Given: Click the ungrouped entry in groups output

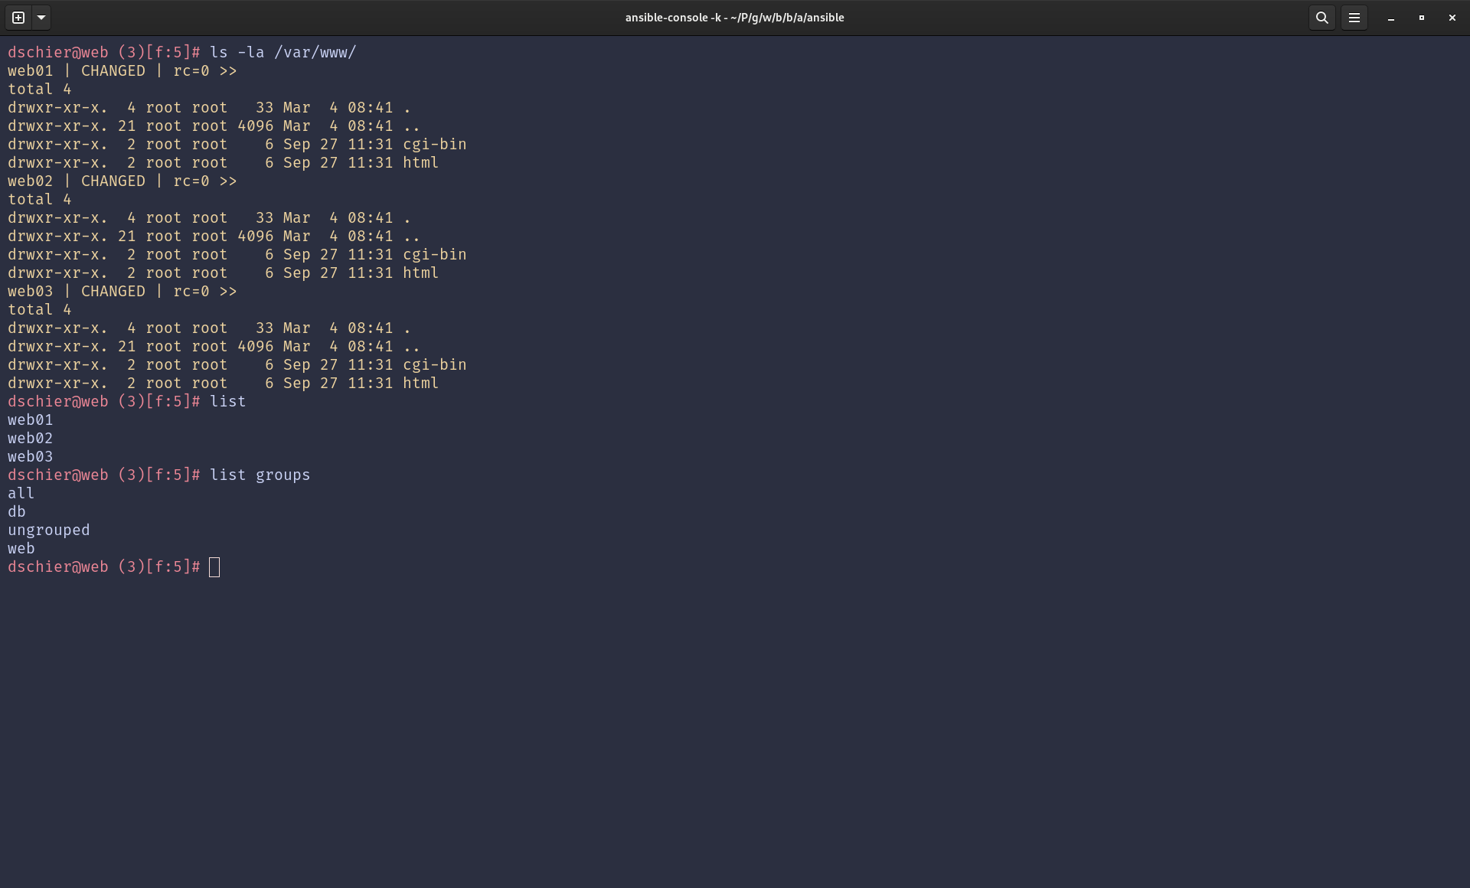Looking at the screenshot, I should (x=48, y=530).
